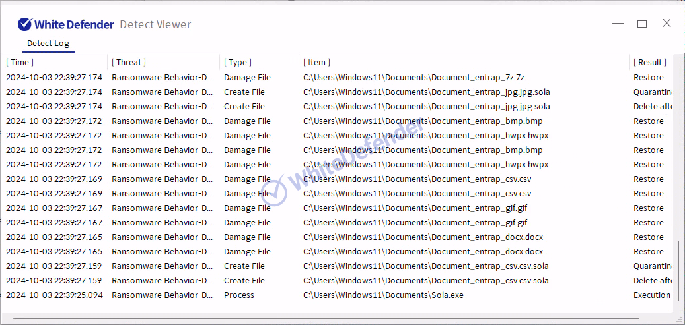Screen dimensions: 685x325
Task: Click Delete after result for jpg.jpg.sola
Action: (653, 106)
